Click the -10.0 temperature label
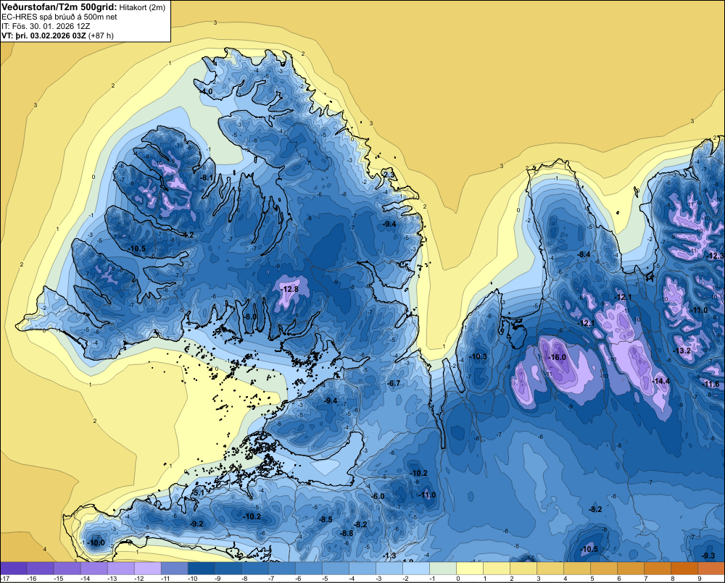This screenshot has height=583, width=725. 96,543
